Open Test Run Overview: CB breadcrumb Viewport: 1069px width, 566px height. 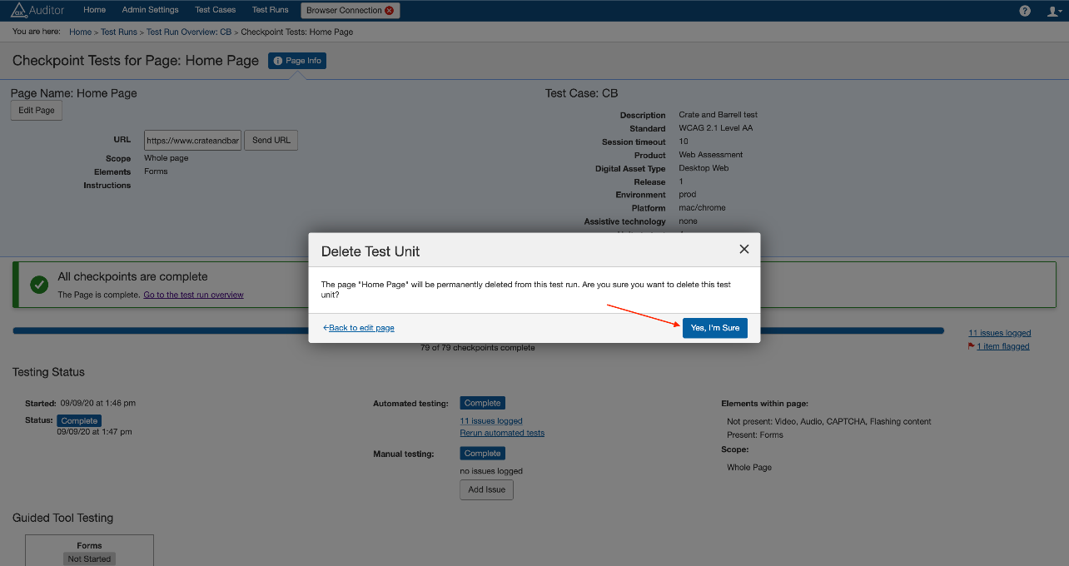pyautogui.click(x=189, y=32)
